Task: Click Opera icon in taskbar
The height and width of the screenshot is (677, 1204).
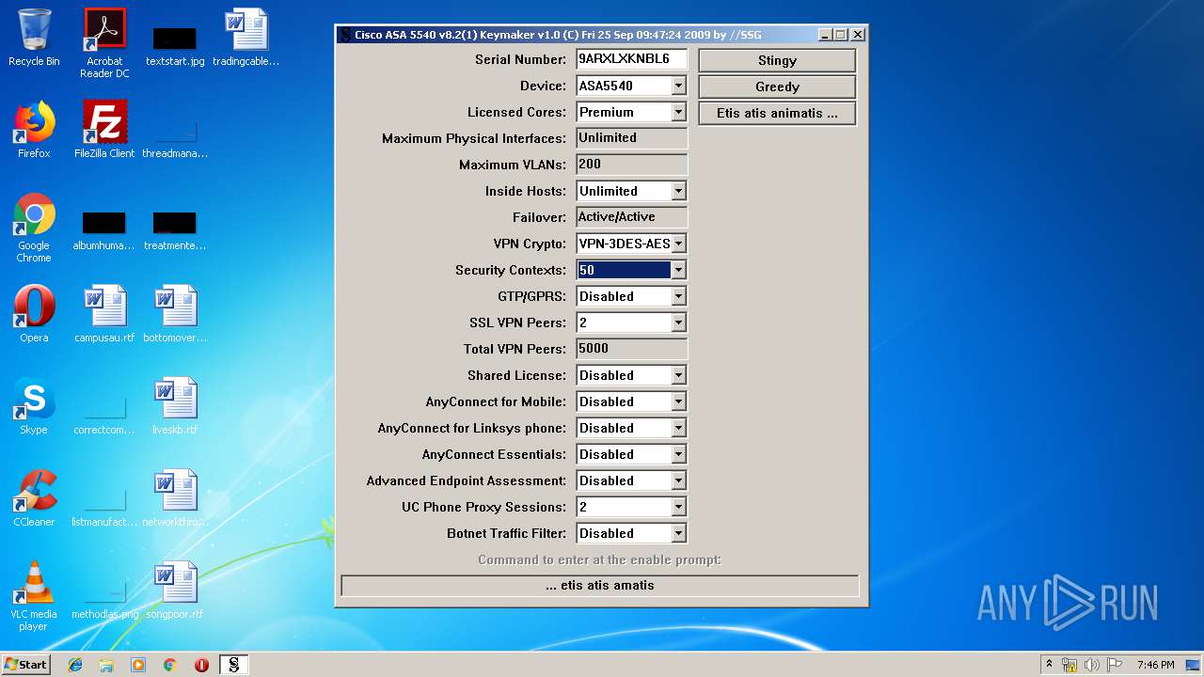Action: 201,665
